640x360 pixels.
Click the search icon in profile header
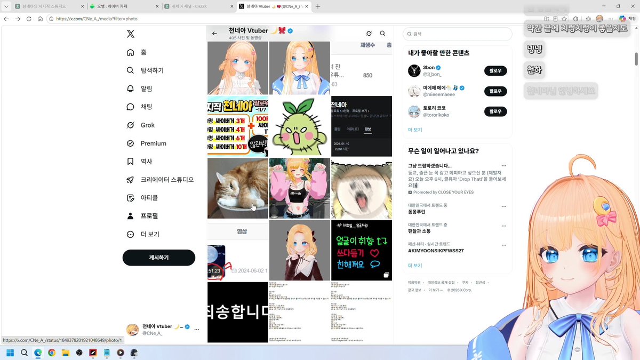click(382, 33)
